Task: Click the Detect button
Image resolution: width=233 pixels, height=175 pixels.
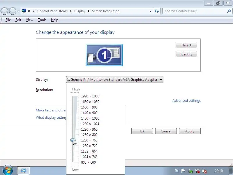Action: [186, 45]
